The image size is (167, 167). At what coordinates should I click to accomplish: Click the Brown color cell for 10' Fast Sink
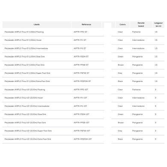point(121,122)
